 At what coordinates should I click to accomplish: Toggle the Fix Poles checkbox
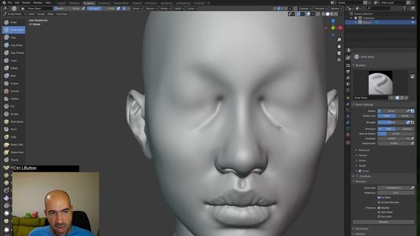(x=379, y=197)
